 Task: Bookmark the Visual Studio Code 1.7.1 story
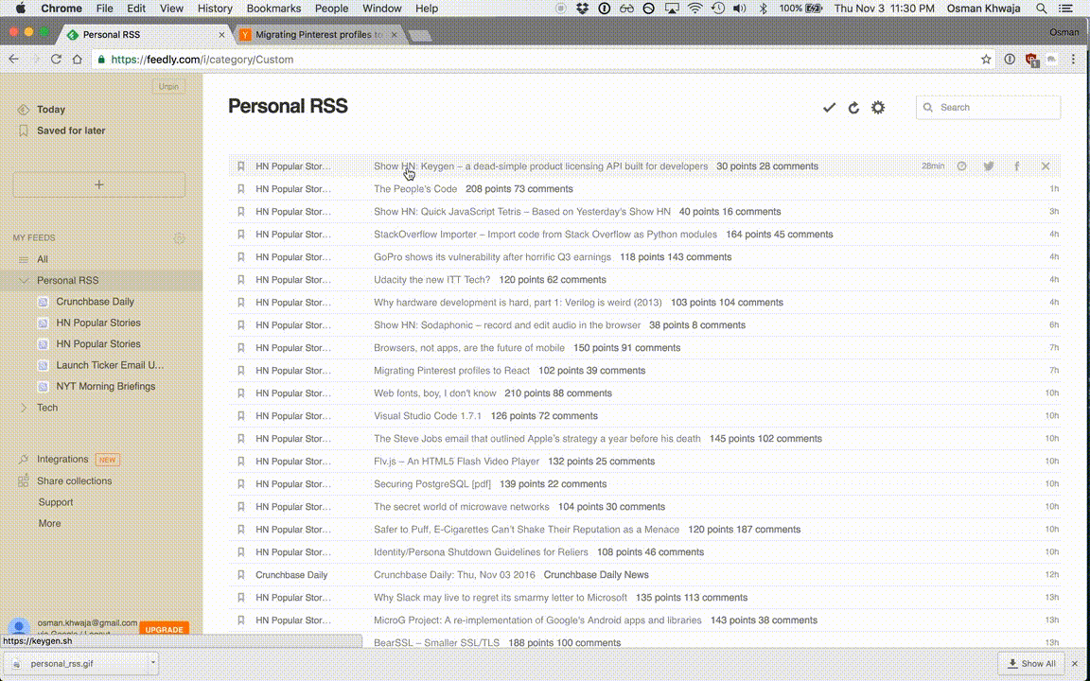pos(241,416)
